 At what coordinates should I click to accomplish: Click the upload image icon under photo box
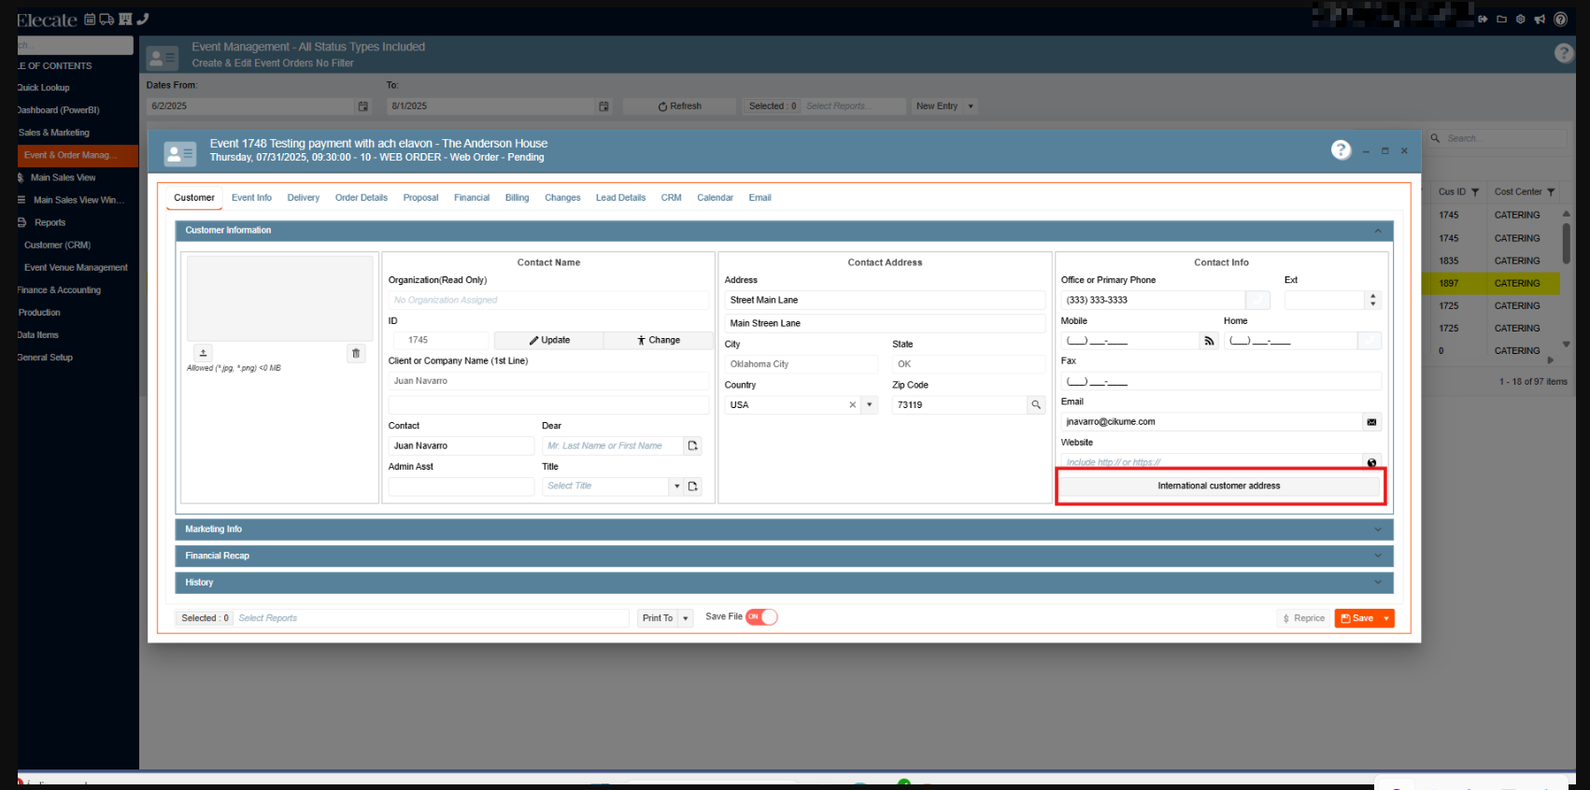coord(203,353)
